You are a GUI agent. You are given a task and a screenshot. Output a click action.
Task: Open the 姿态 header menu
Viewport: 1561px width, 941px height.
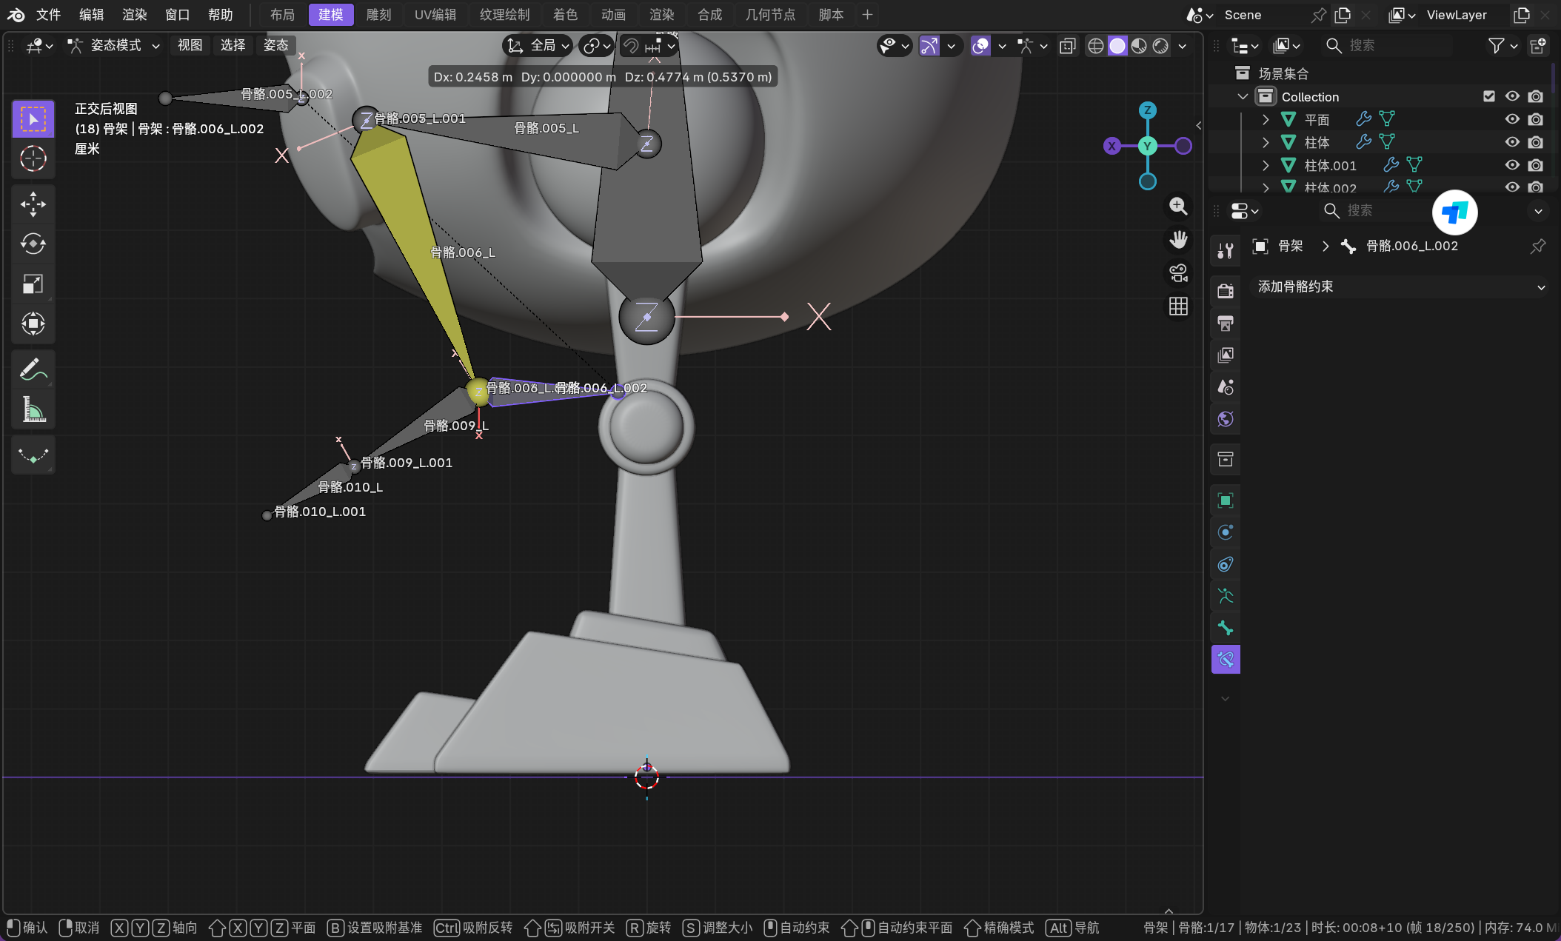tap(275, 46)
